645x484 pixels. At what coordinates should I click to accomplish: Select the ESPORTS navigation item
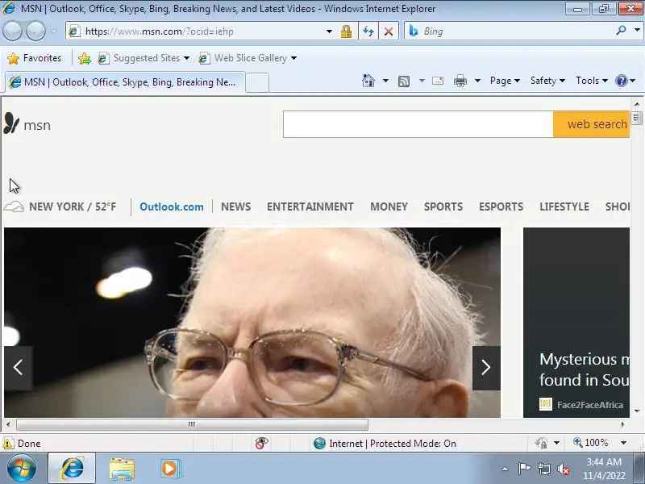501,207
